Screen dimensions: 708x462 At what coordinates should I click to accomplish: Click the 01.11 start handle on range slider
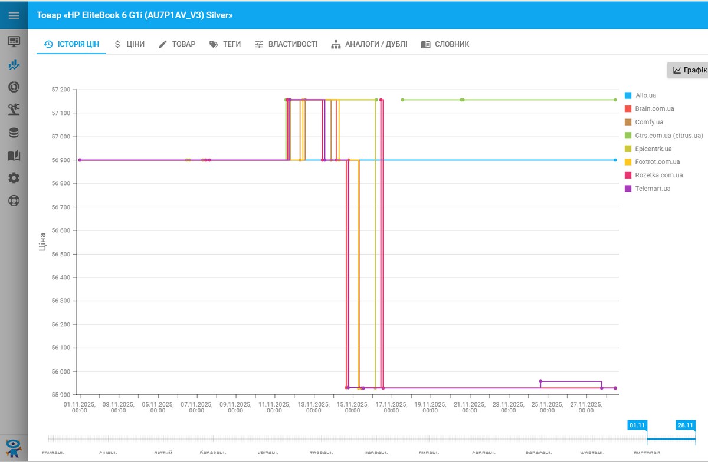637,425
